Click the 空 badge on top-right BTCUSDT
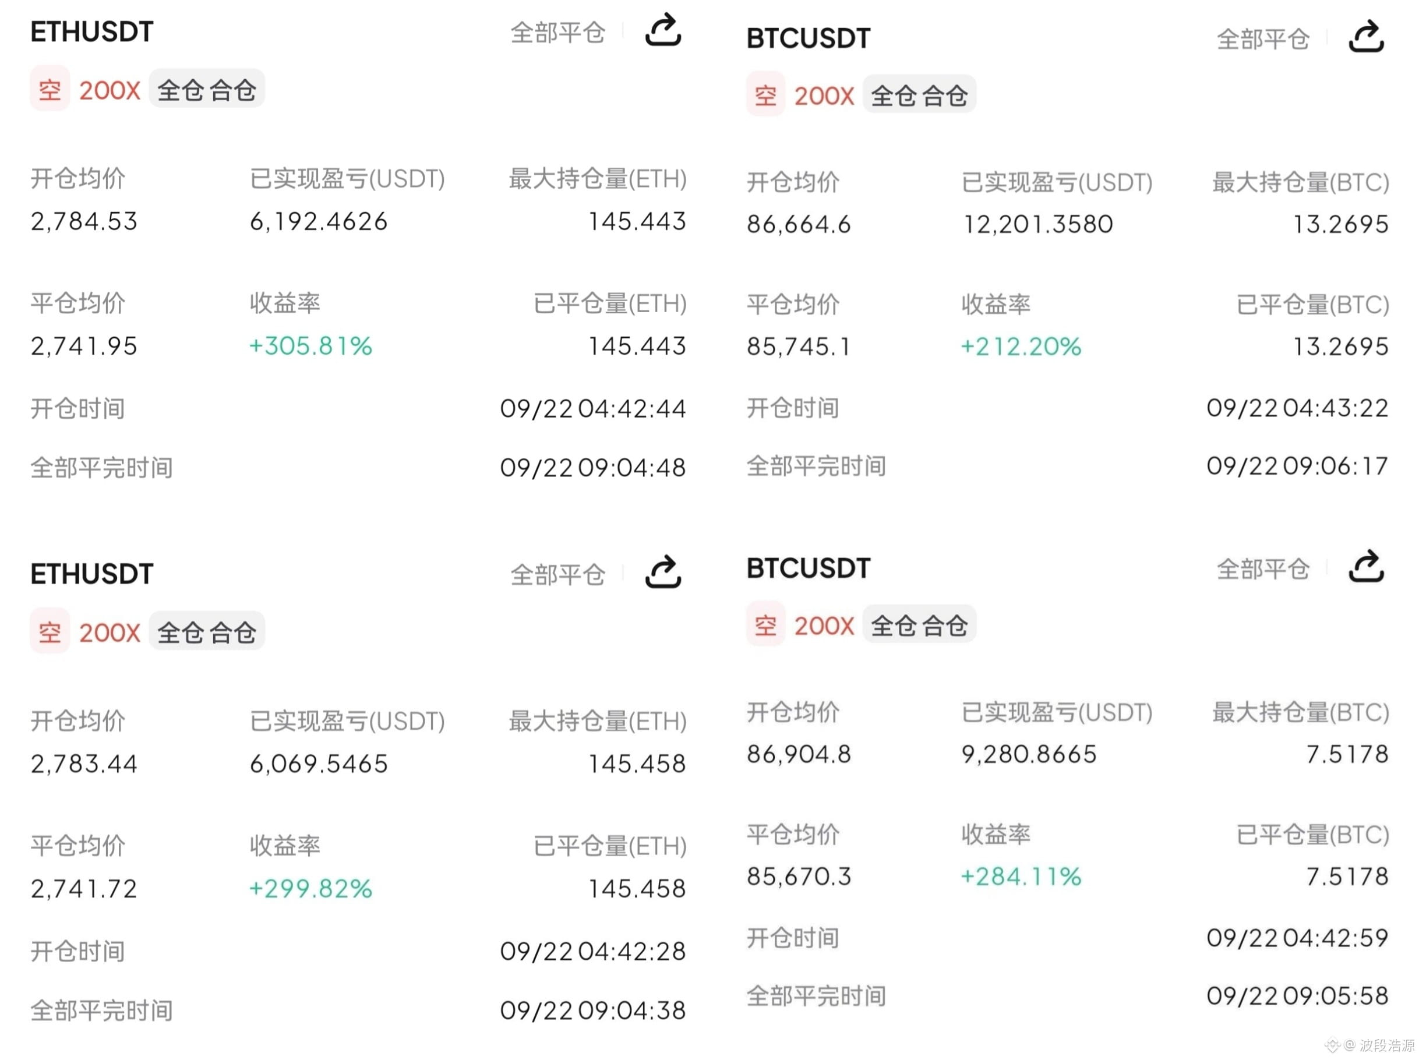The image size is (1419, 1060). [765, 94]
